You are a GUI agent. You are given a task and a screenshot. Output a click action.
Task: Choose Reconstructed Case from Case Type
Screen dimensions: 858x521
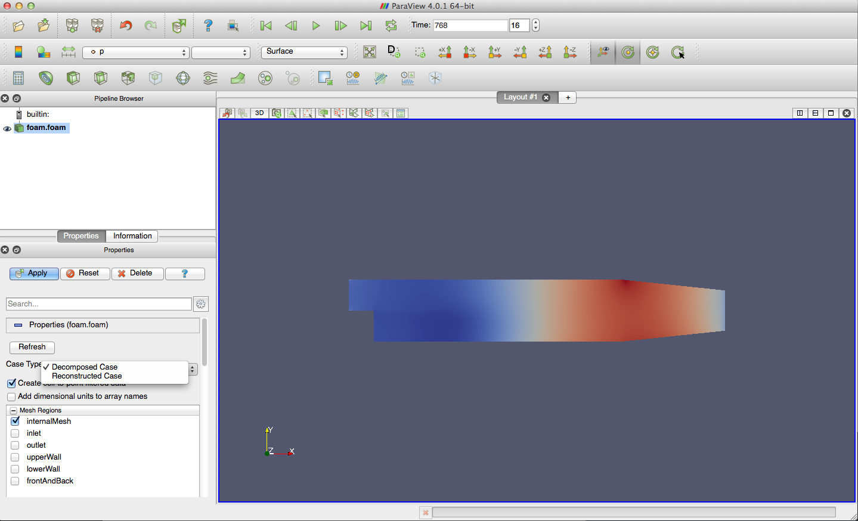[x=87, y=376]
